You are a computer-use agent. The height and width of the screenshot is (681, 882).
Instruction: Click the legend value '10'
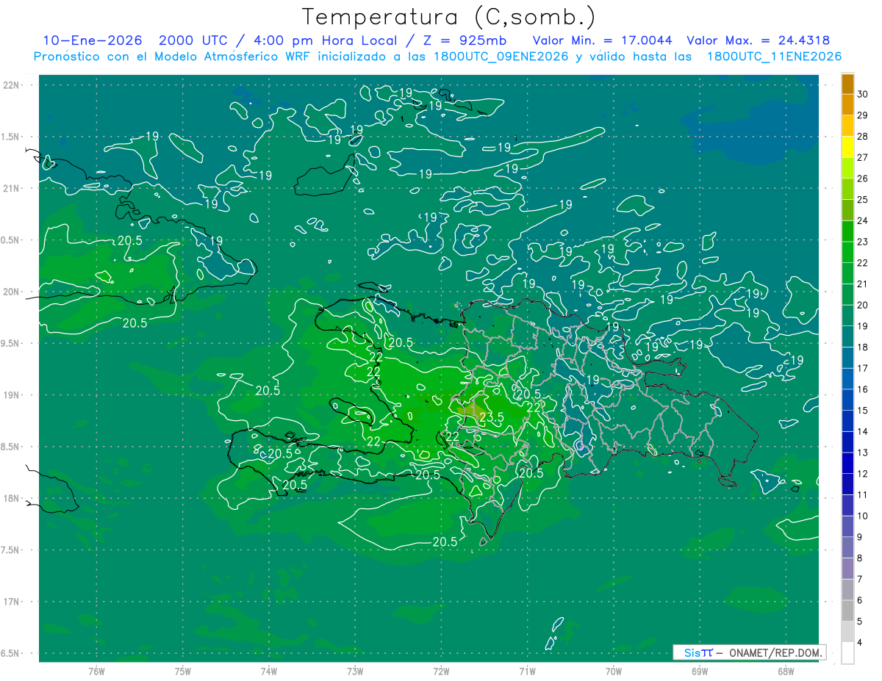[863, 516]
